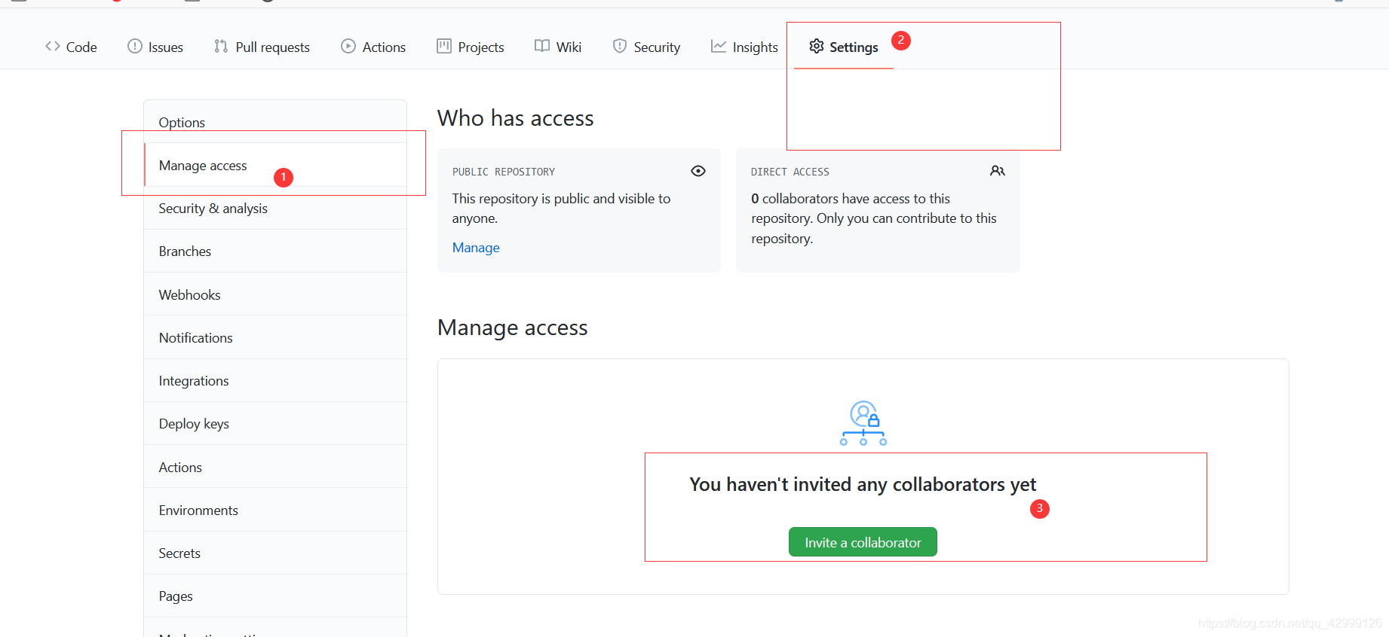Open Secrets settings
1389x637 pixels.
(x=275, y=553)
